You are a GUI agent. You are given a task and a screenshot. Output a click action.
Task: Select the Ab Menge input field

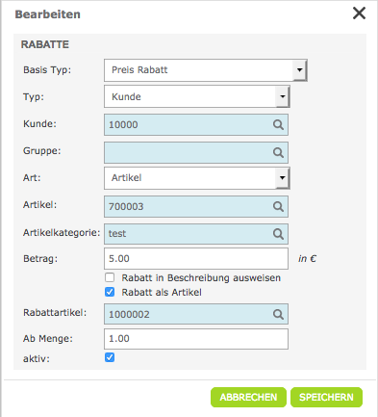click(196, 339)
